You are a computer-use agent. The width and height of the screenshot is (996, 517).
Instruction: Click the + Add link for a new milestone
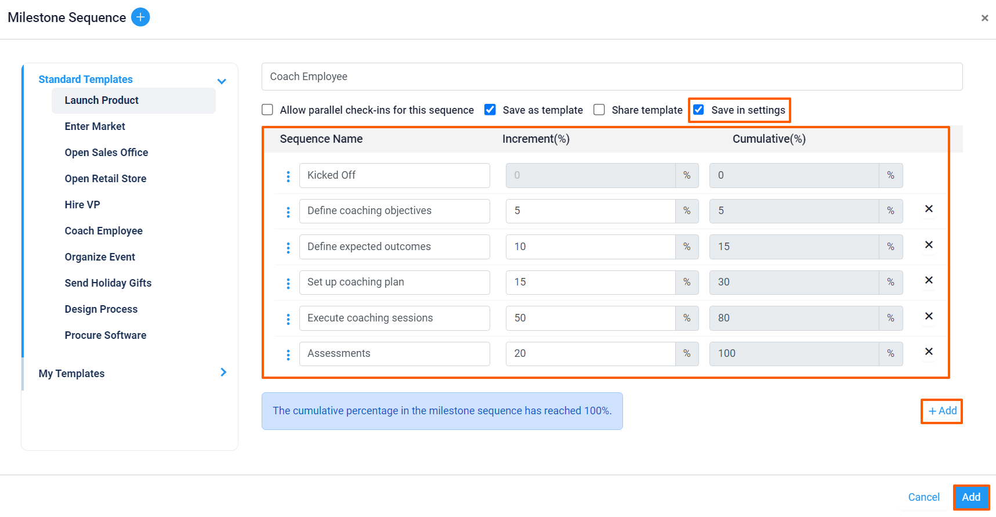(x=941, y=411)
